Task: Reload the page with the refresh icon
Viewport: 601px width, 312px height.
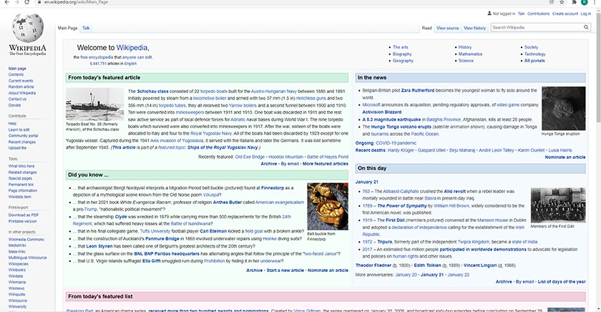Action: tap(27, 2)
